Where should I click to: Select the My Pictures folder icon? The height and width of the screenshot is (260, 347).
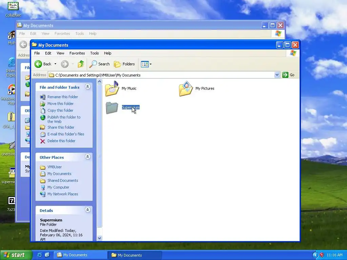(x=186, y=88)
